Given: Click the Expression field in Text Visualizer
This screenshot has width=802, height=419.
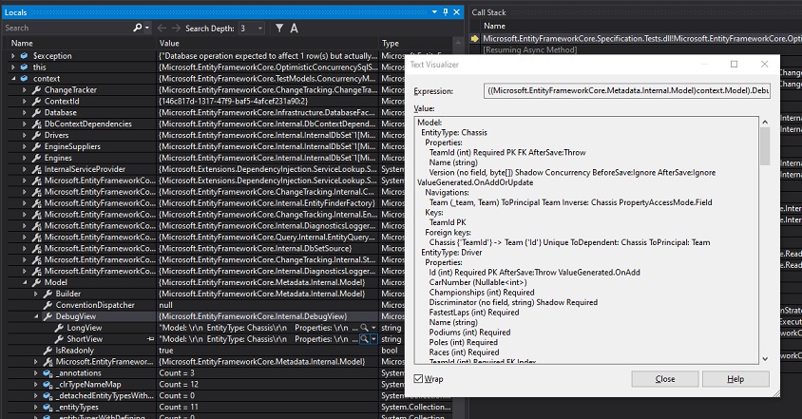Looking at the screenshot, I should pos(627,90).
